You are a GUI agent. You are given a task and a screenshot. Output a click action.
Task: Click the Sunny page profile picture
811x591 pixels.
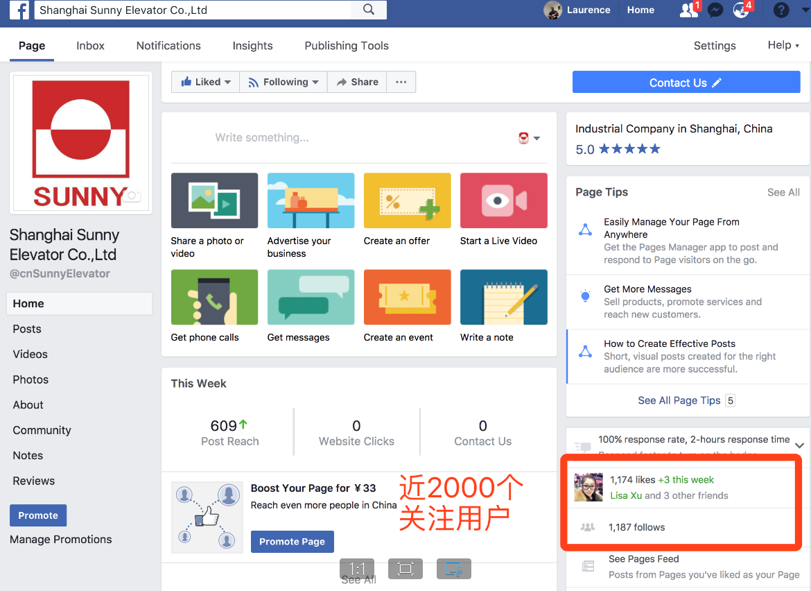click(80, 143)
